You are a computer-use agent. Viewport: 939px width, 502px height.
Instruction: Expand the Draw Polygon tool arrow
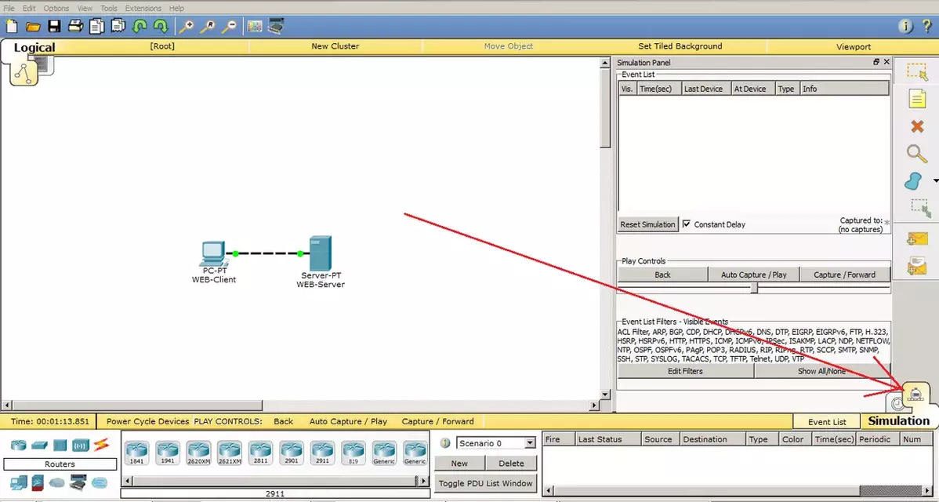(x=935, y=180)
